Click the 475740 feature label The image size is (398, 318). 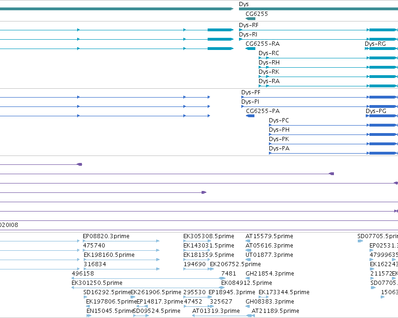click(x=94, y=246)
